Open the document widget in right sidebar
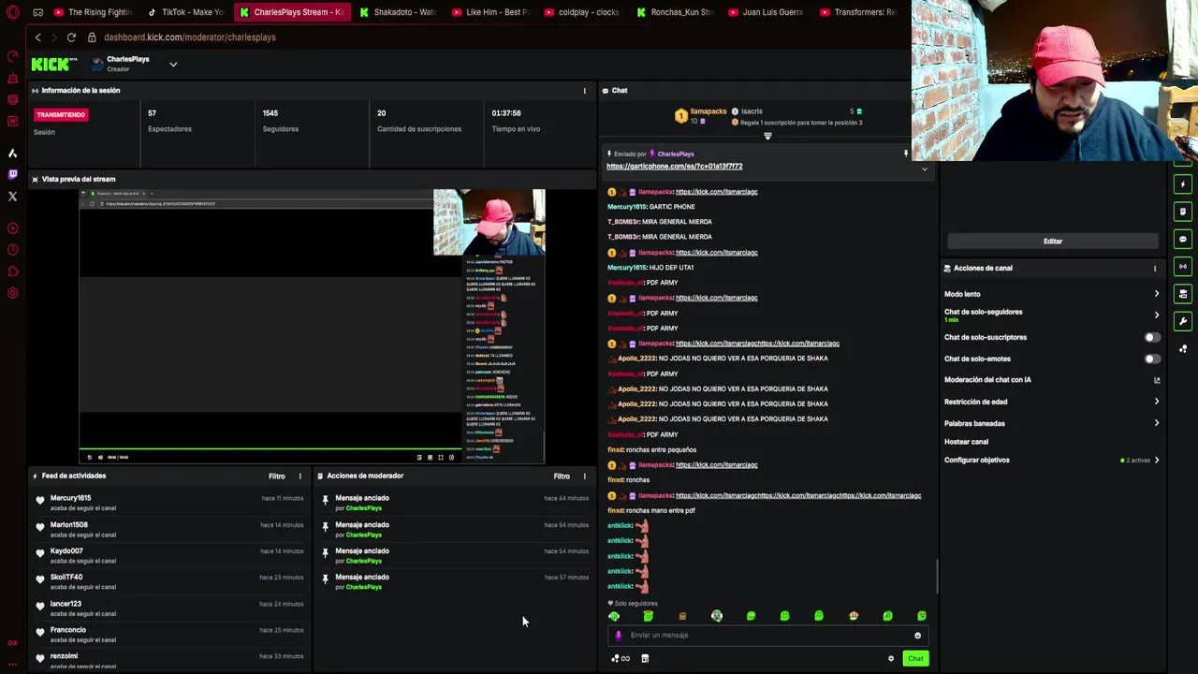Viewport: 1198px width, 674px height. pyautogui.click(x=1183, y=212)
